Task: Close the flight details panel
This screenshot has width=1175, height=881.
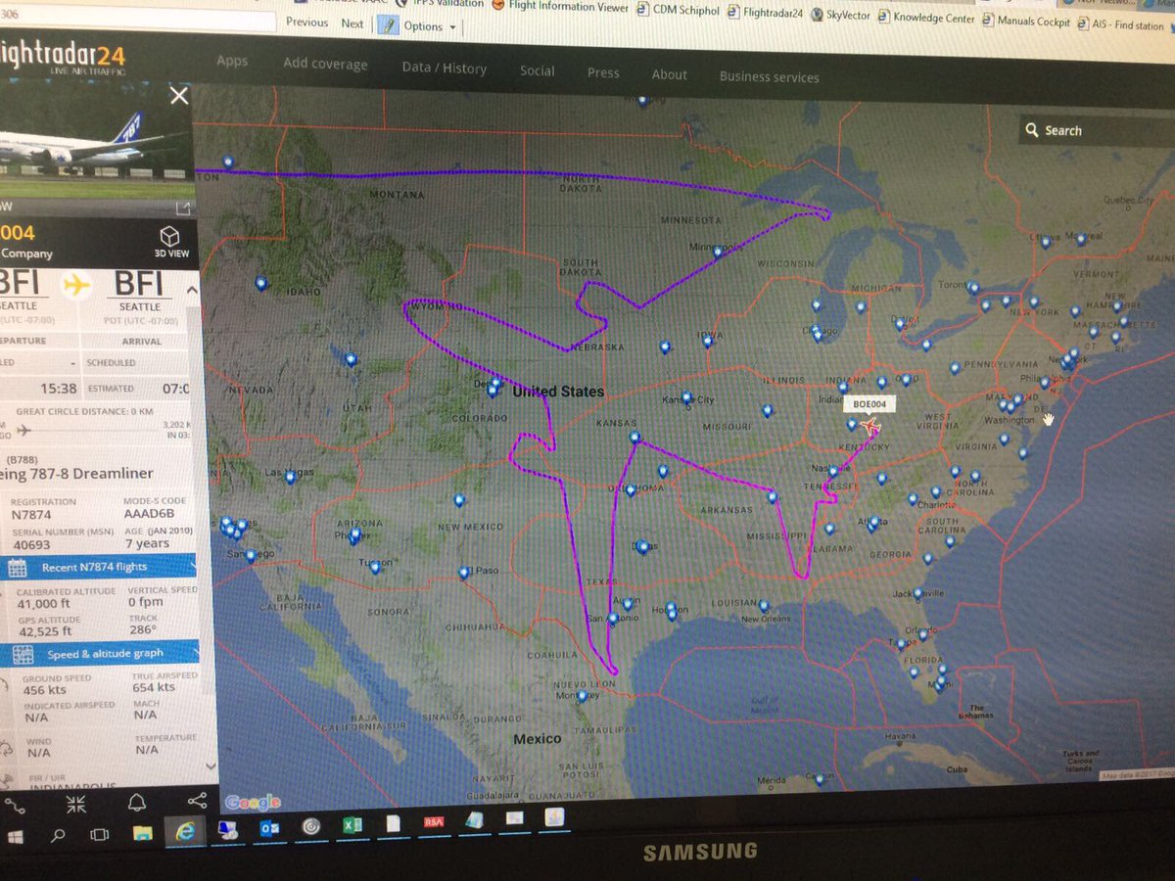Action: point(178,96)
